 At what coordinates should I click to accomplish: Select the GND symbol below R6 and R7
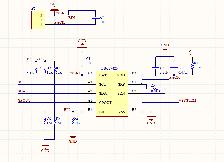pos(45,146)
